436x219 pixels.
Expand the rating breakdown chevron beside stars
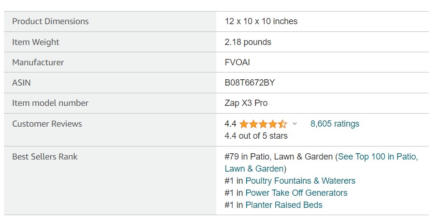pos(295,124)
